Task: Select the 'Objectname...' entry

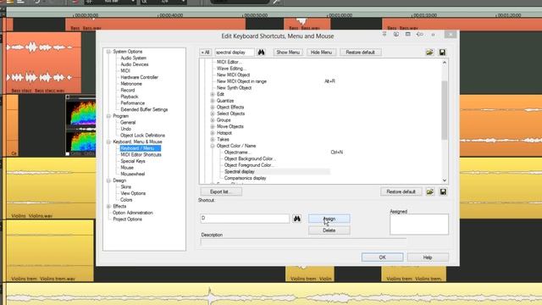Action: click(x=237, y=152)
